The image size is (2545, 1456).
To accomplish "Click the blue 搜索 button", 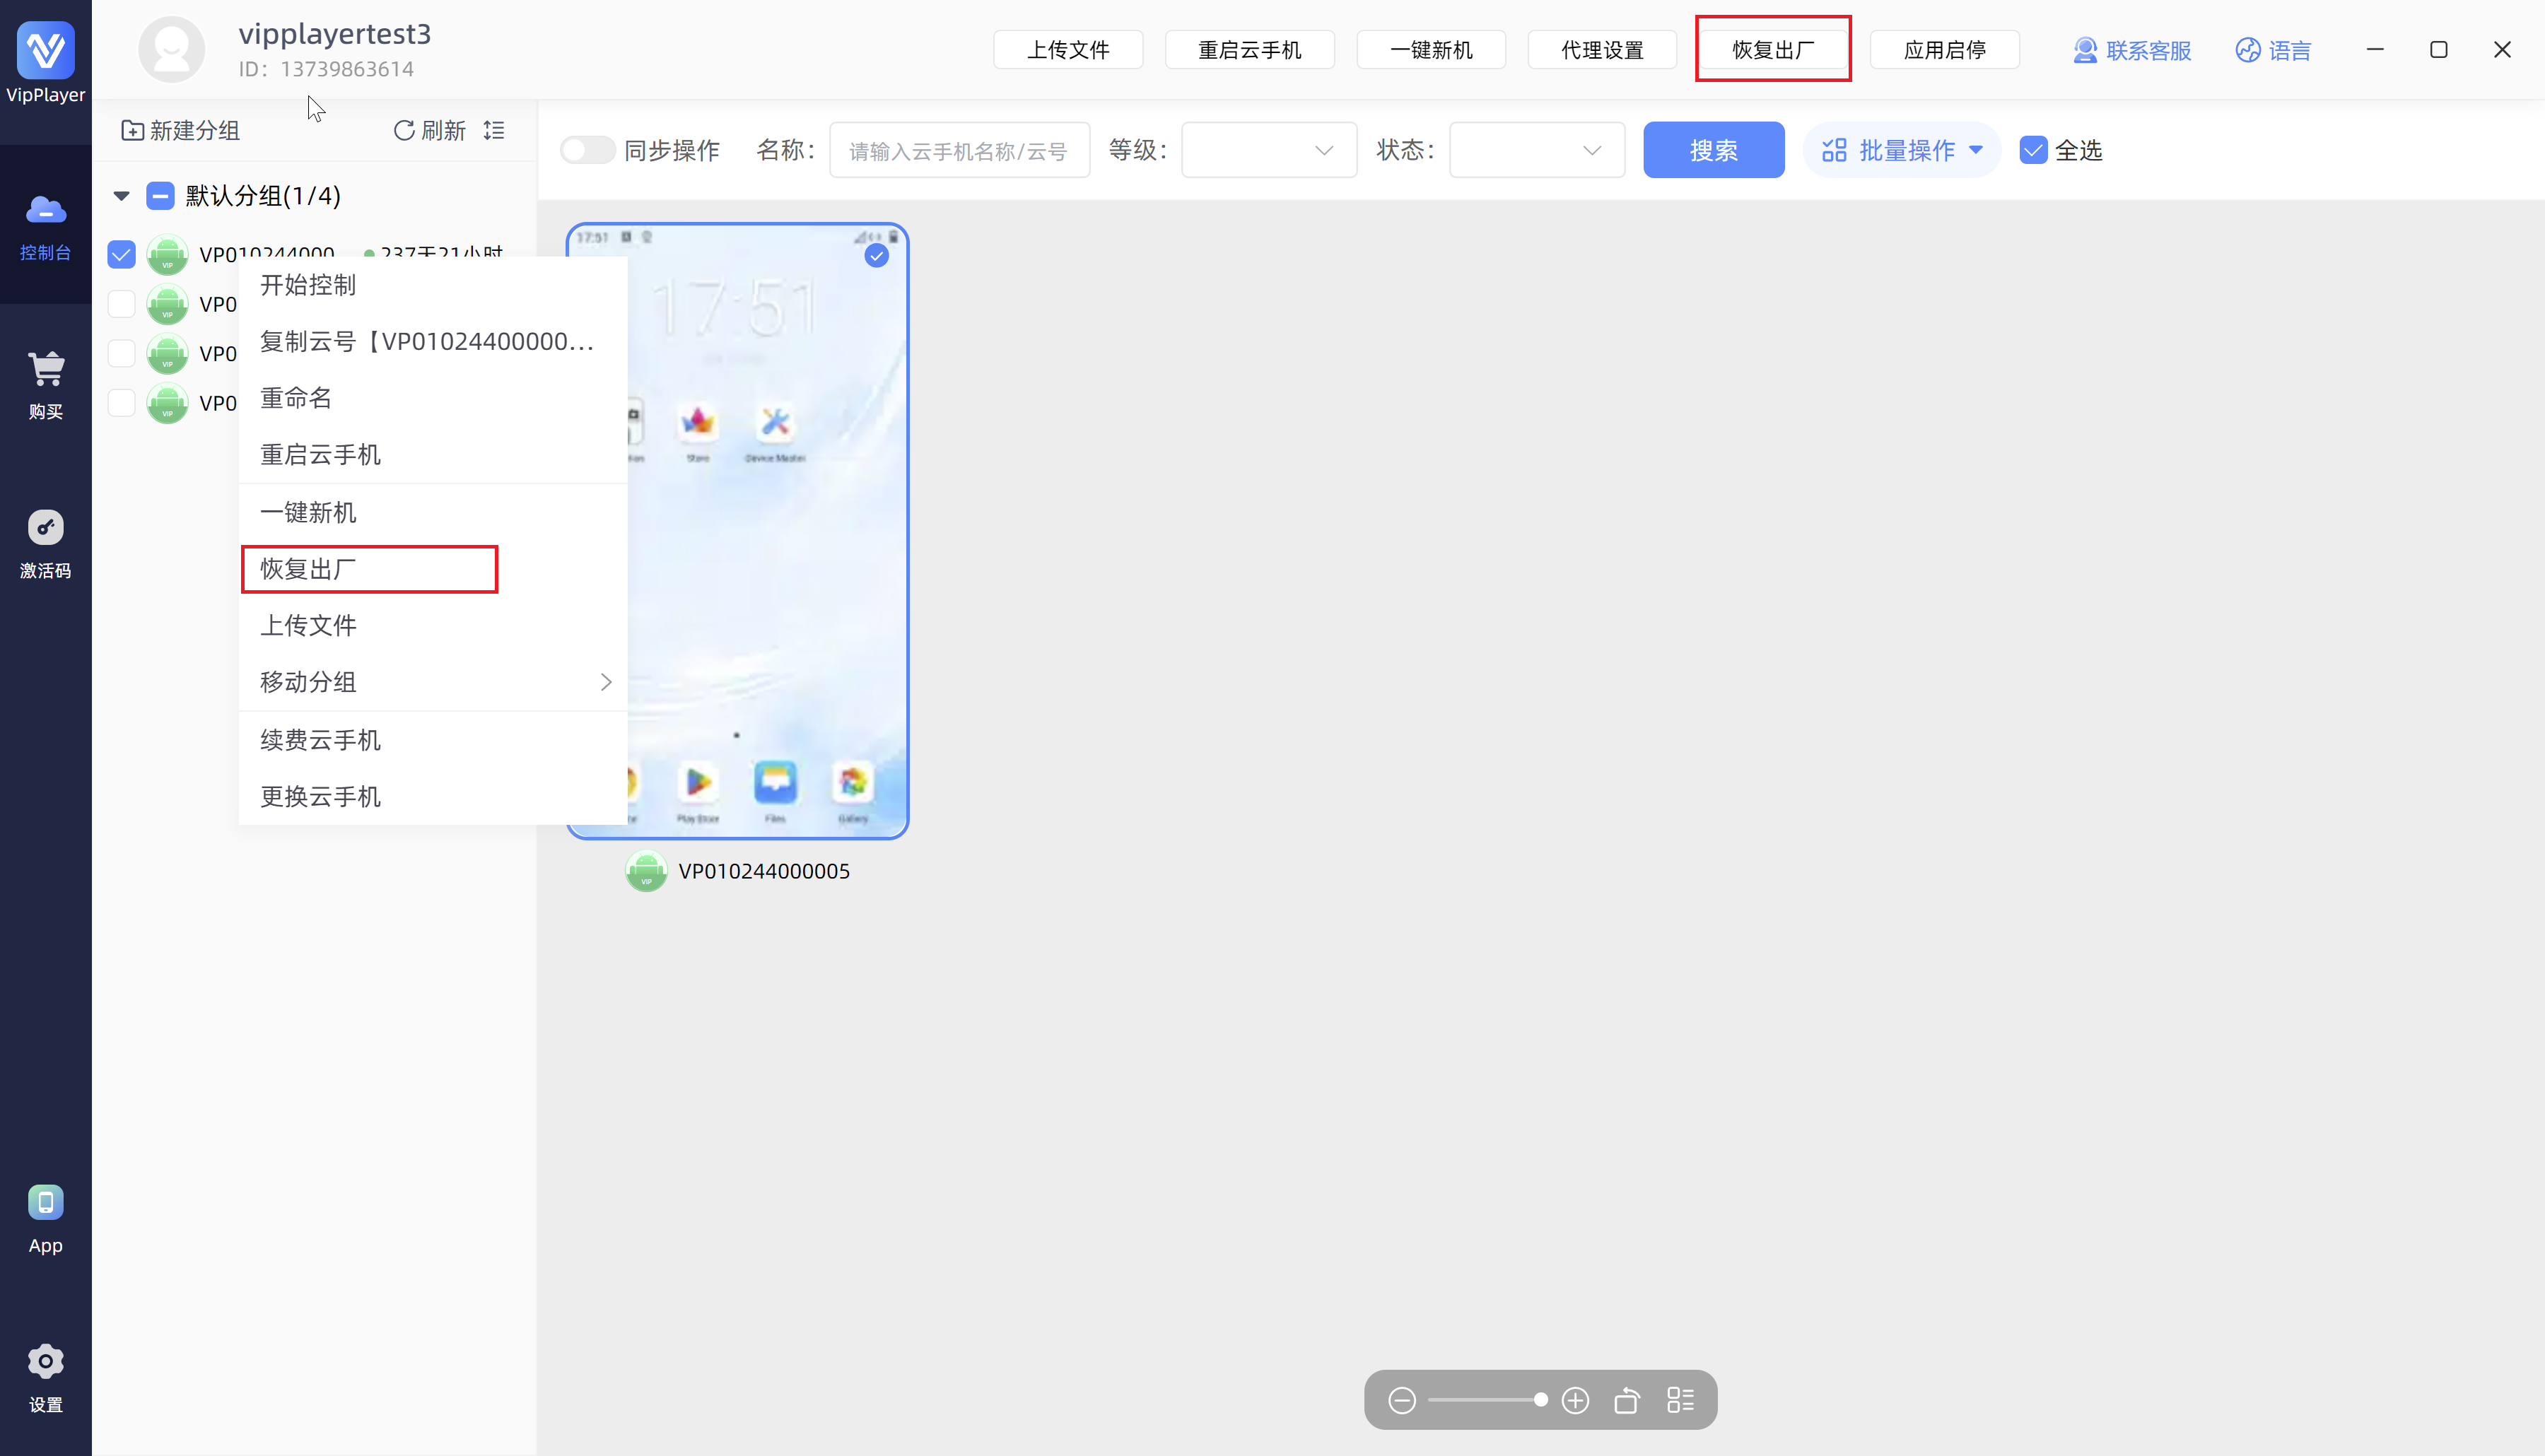I will pyautogui.click(x=1713, y=151).
